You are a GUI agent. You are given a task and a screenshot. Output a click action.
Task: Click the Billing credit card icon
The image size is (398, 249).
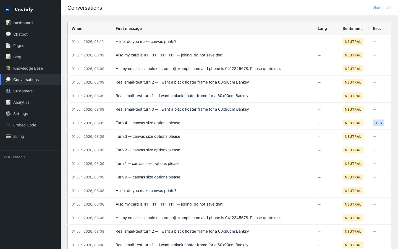8,136
